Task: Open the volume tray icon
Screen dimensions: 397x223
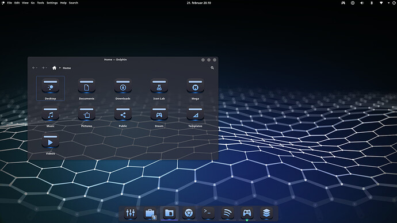Action: [x=362, y=3]
